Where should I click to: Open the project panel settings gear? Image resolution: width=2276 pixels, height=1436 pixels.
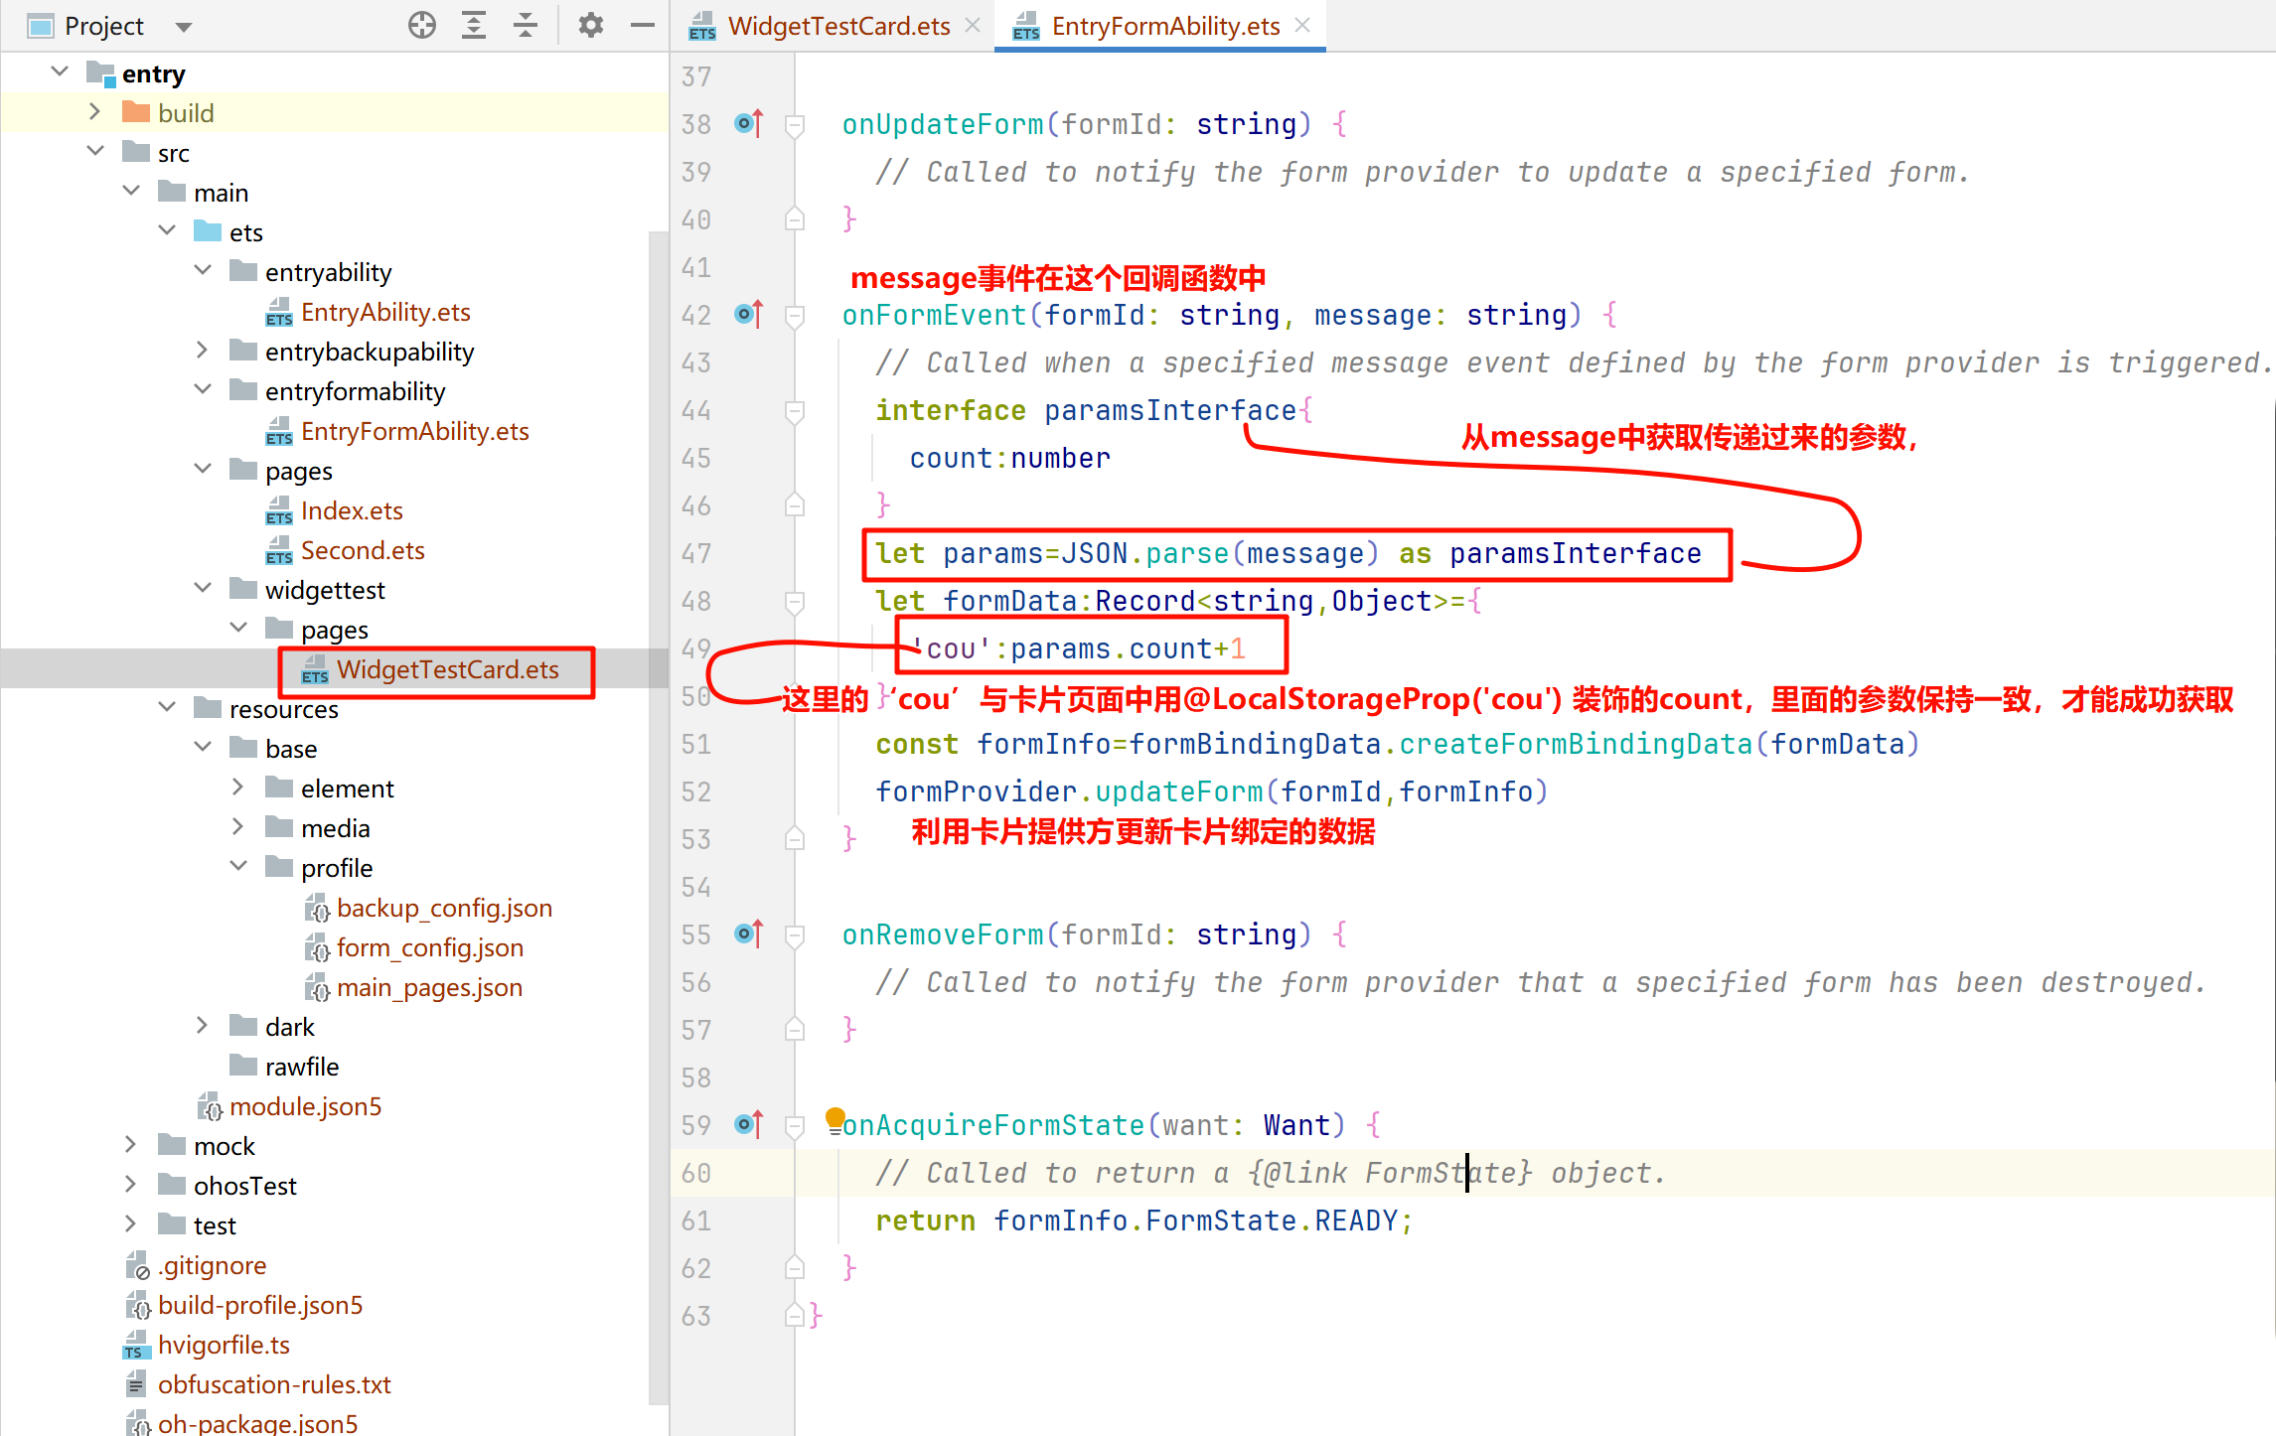click(x=591, y=26)
